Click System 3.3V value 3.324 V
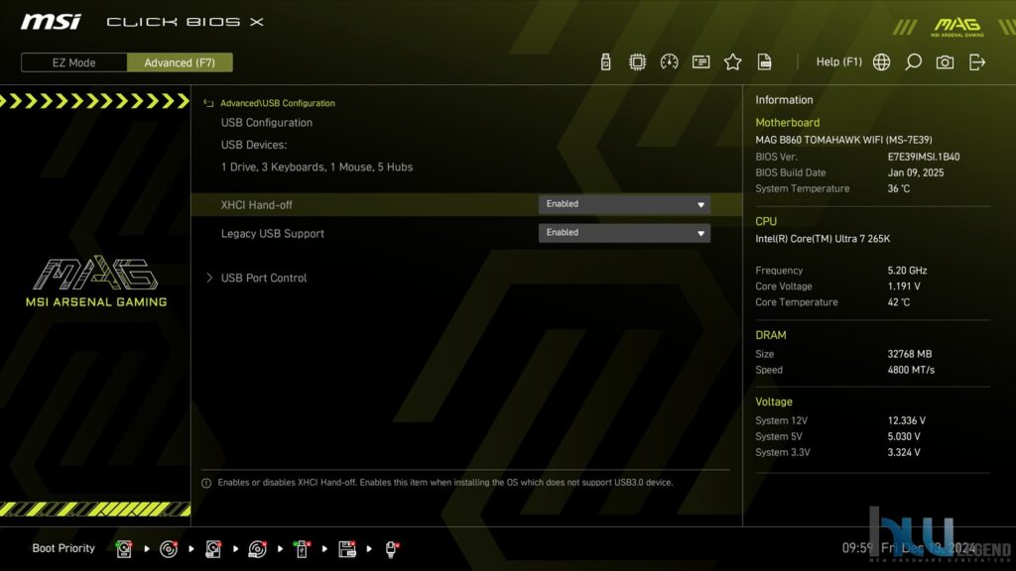 click(904, 452)
